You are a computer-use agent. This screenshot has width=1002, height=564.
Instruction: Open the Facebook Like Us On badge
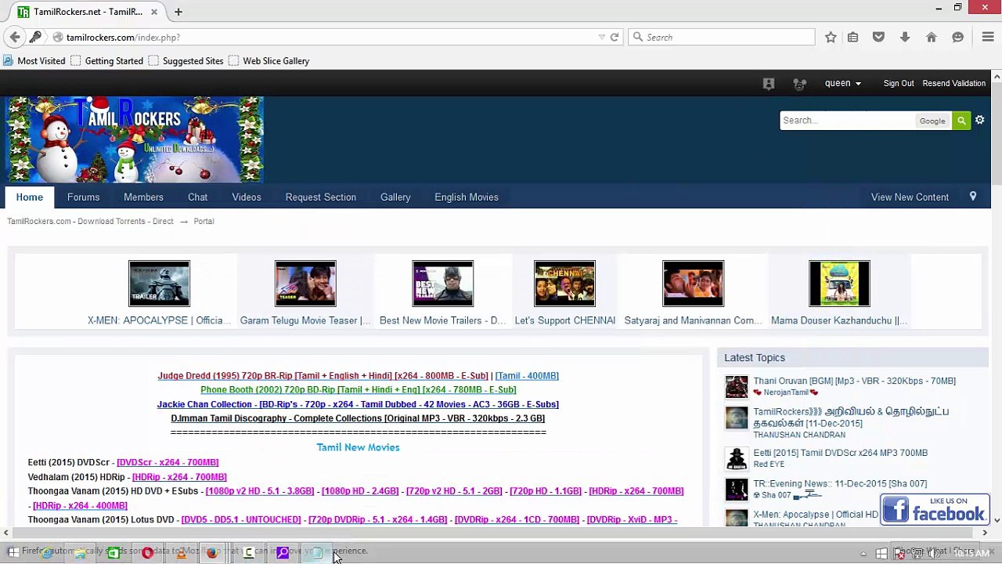point(935,510)
